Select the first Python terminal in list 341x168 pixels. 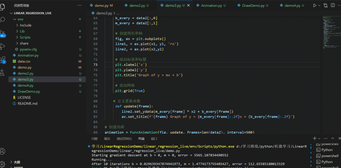[x=327, y=150]
